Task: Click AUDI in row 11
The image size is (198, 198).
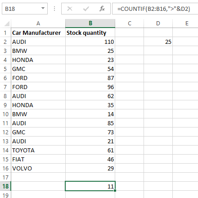Action: click(x=38, y=123)
